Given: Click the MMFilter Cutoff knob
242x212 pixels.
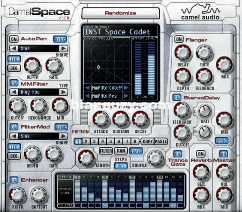Looking at the screenshot, I should tap(17, 106).
